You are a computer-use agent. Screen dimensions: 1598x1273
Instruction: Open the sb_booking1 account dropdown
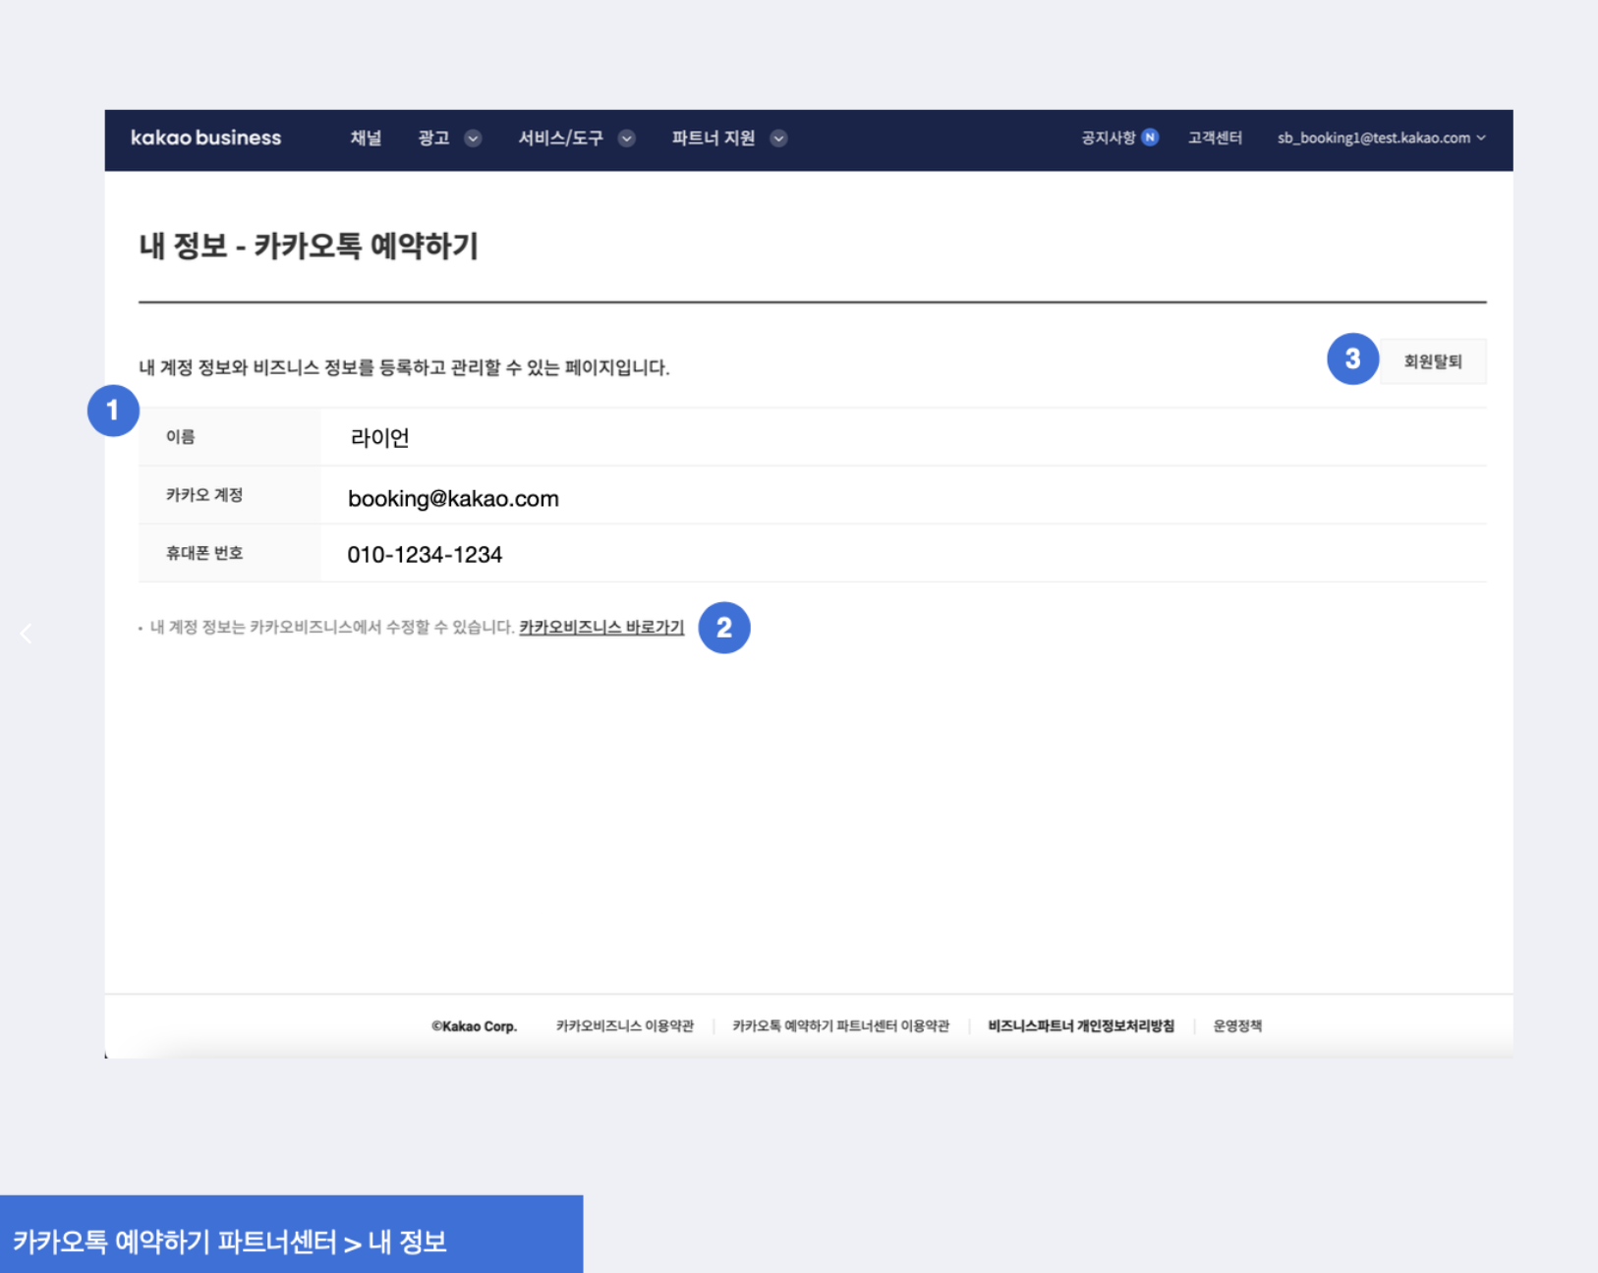[1381, 138]
